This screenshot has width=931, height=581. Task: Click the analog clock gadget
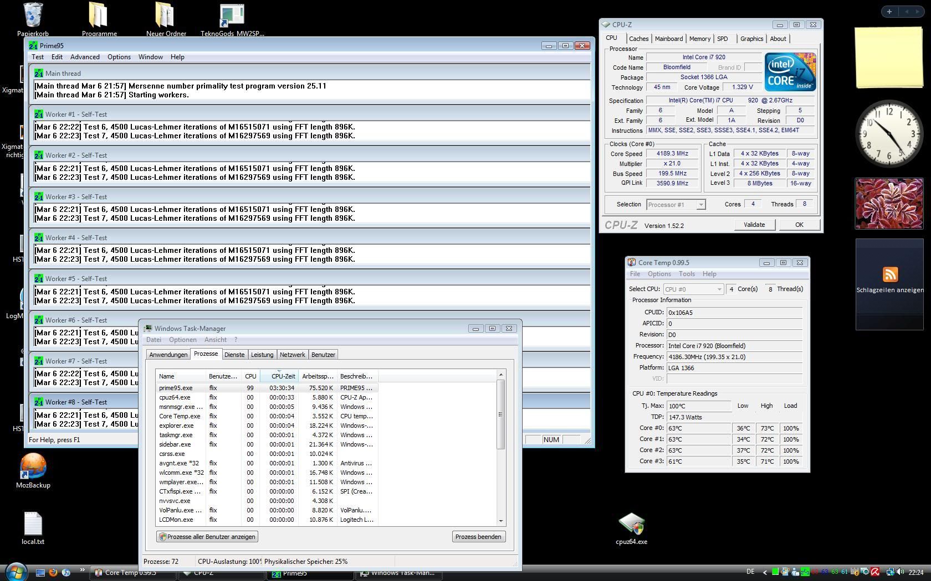889,134
